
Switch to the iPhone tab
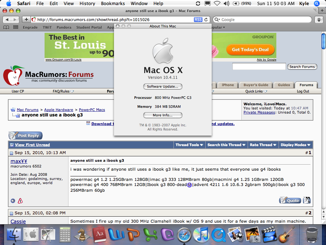pyautogui.click(x=228, y=85)
